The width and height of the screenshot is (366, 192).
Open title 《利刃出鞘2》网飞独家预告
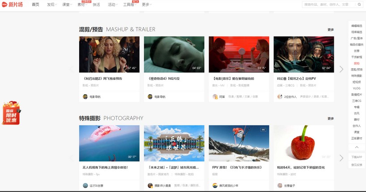pyautogui.click(x=102, y=79)
